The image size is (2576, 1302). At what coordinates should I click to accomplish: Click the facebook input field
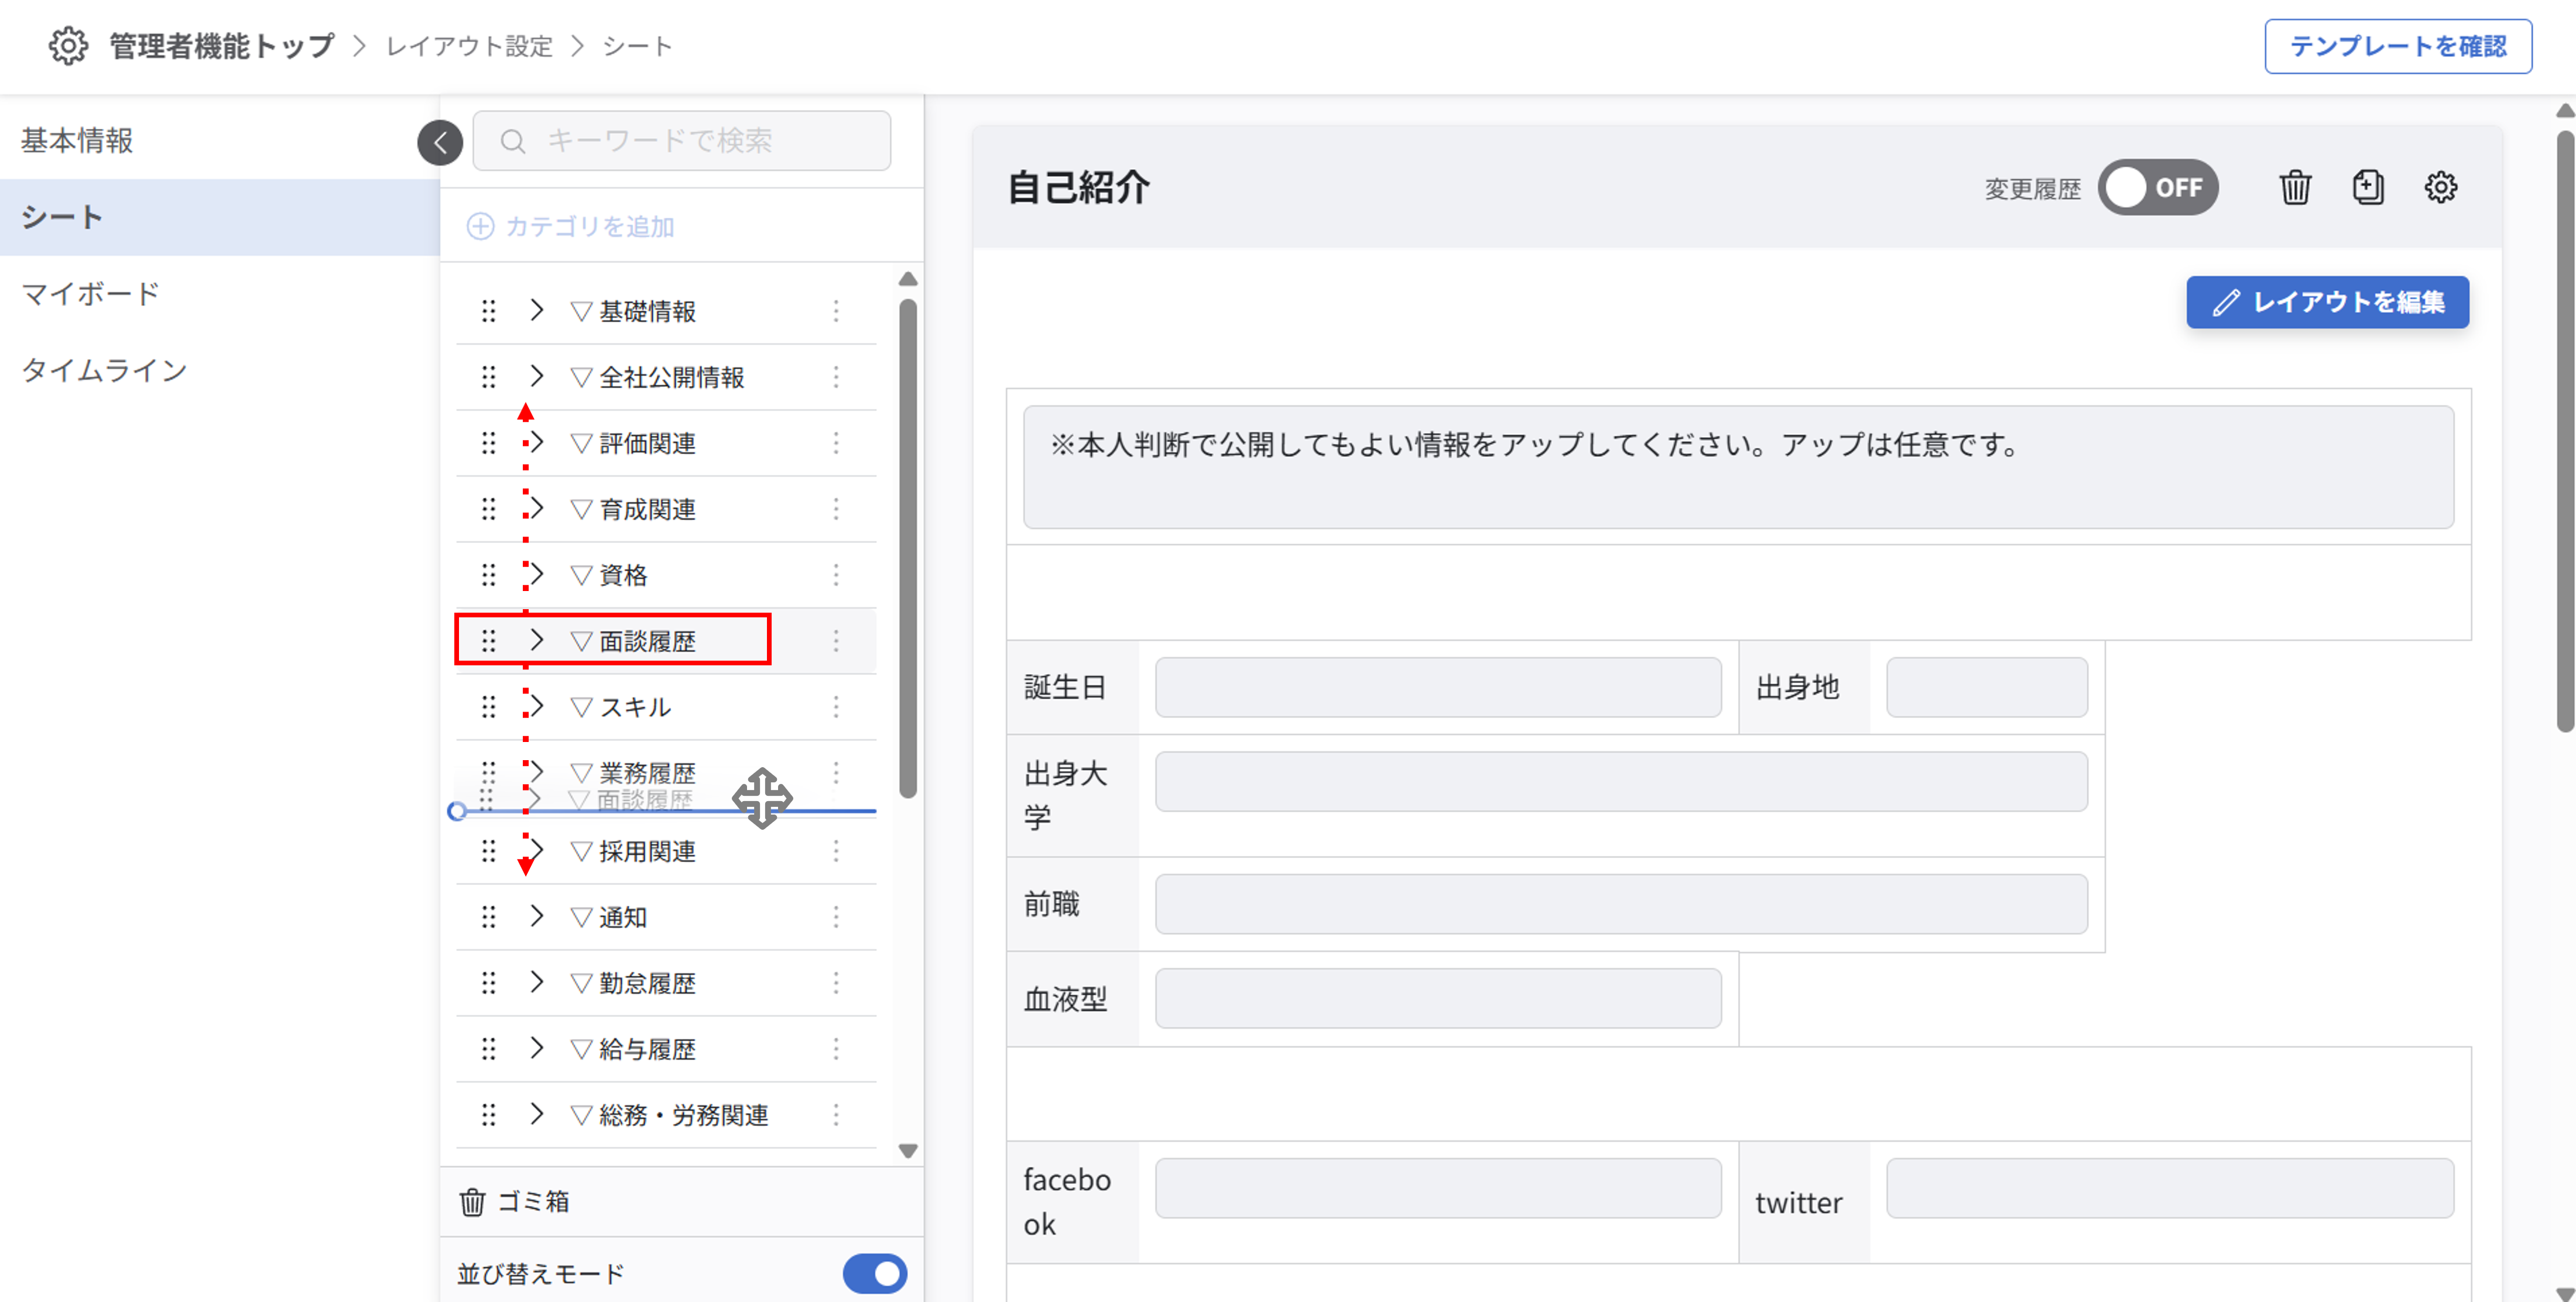[1438, 1187]
